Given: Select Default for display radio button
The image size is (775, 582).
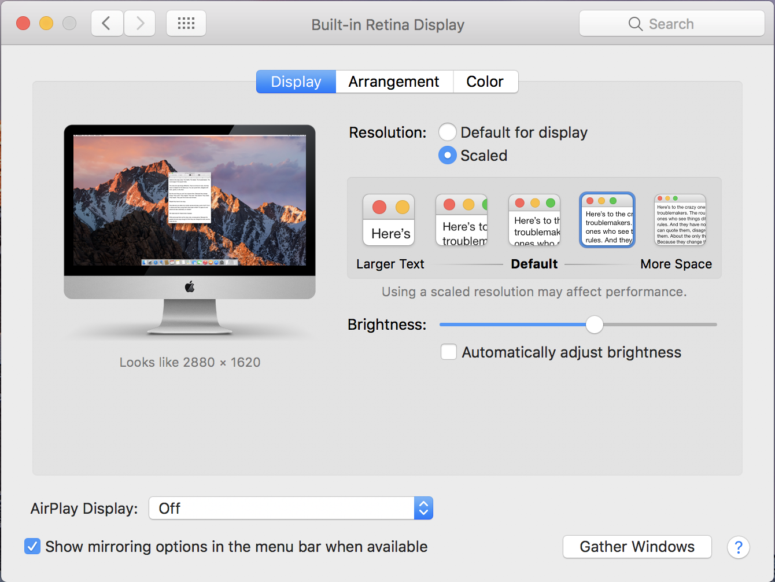Looking at the screenshot, I should tap(448, 132).
